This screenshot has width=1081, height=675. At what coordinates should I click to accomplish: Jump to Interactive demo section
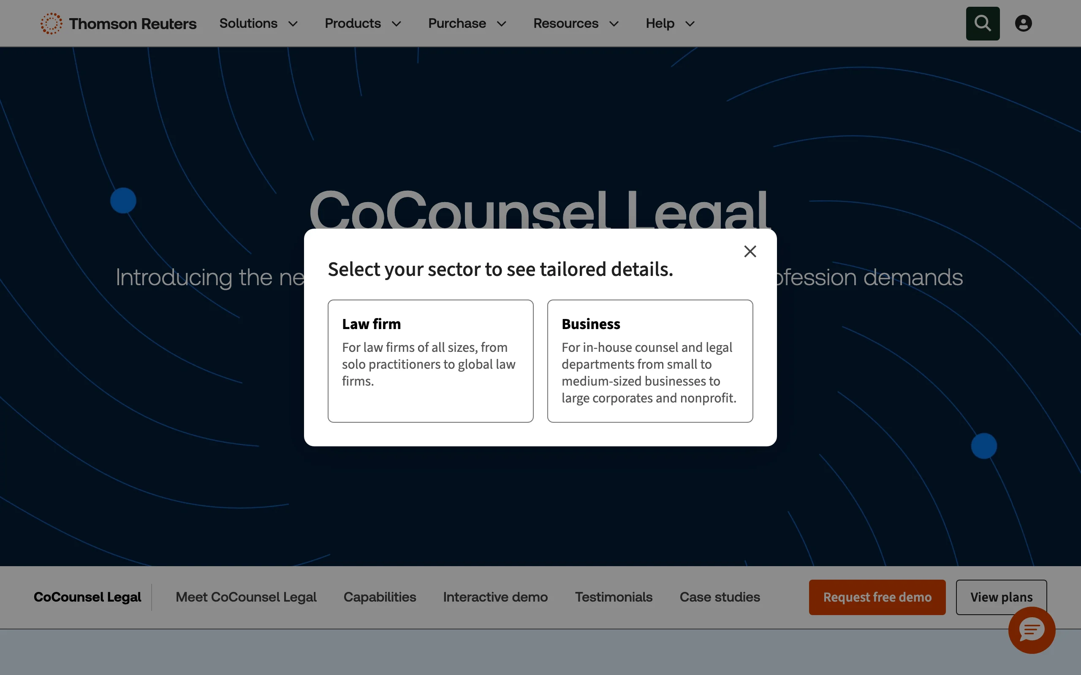coord(495,597)
